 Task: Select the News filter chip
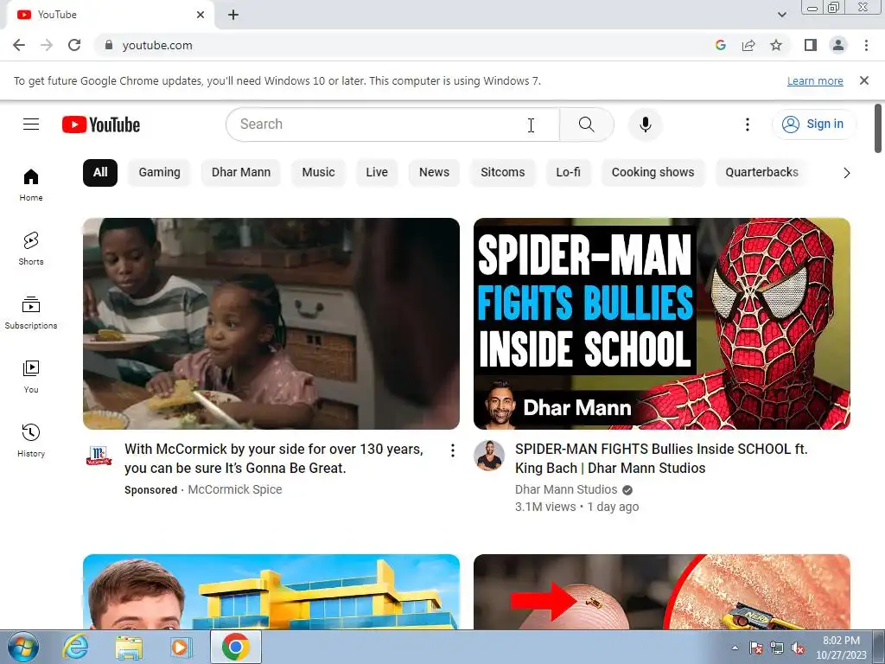click(434, 172)
